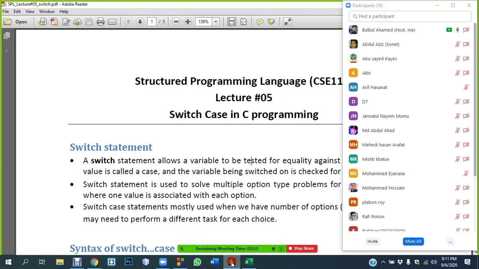479x269 pixels.
Task: Click the security shield icon on share bar
Action: pyautogui.click(x=273, y=249)
